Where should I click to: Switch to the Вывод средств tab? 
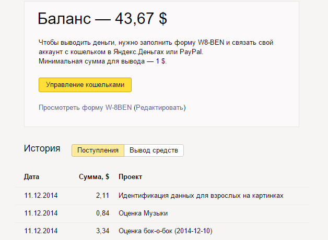[x=154, y=150]
